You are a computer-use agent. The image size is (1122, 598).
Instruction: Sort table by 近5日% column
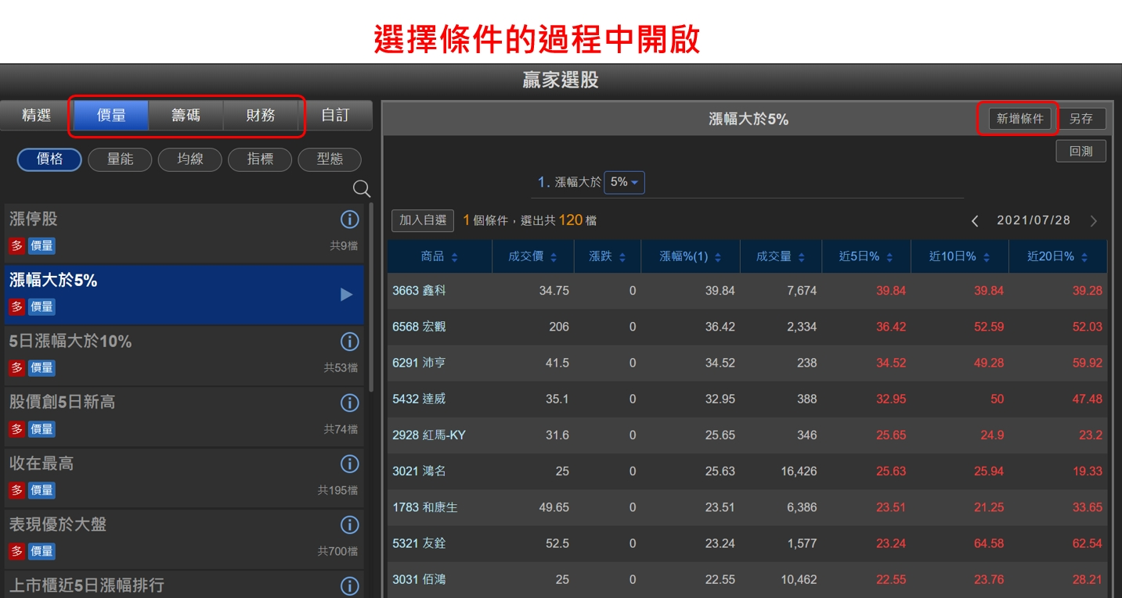tap(865, 256)
